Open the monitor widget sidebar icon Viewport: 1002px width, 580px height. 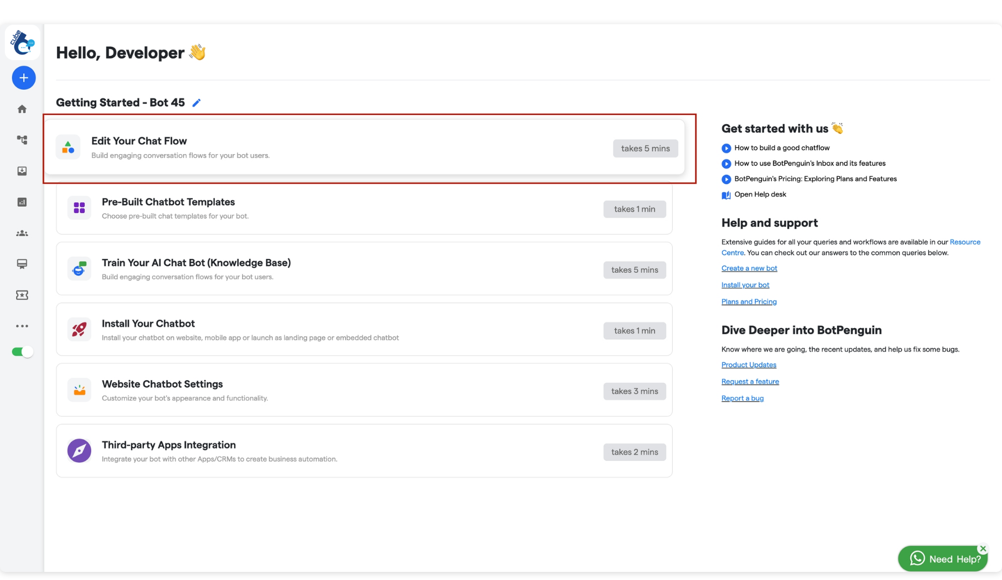(22, 264)
